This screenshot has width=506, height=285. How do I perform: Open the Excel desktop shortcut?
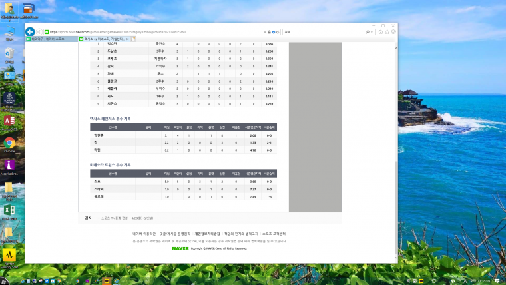(9, 212)
